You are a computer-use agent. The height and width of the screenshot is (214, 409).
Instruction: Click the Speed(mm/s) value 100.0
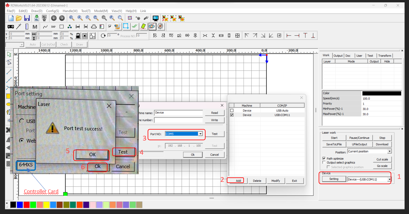(x=382, y=99)
